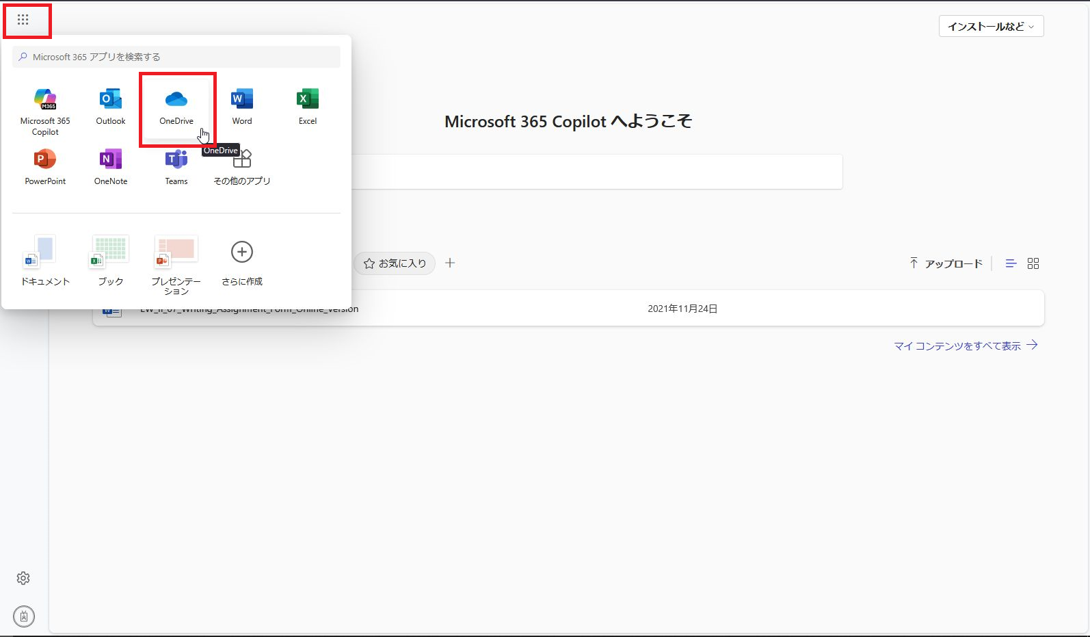Open OneNote app icon

click(x=111, y=168)
